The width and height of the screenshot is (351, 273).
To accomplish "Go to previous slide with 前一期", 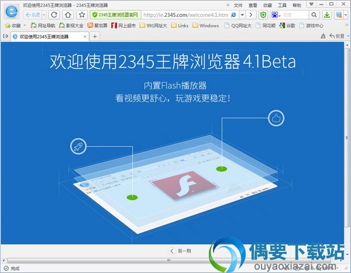I will [x=180, y=251].
